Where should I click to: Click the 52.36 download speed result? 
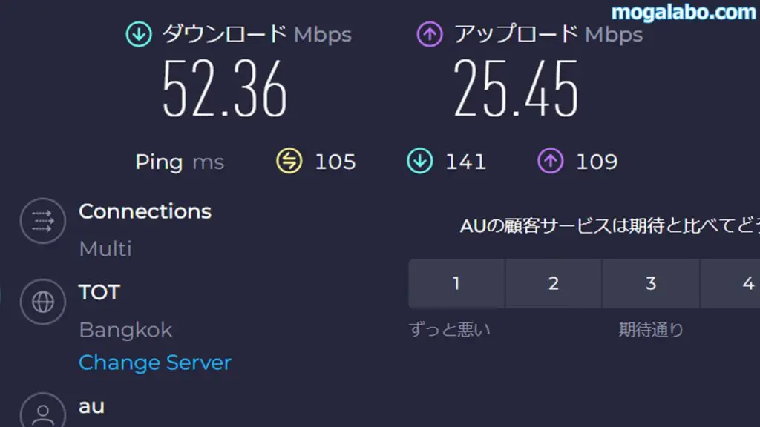click(225, 89)
